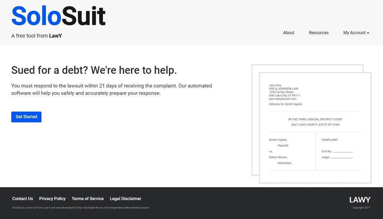
Task: Expand the My Account dropdown
Action: [356, 33]
